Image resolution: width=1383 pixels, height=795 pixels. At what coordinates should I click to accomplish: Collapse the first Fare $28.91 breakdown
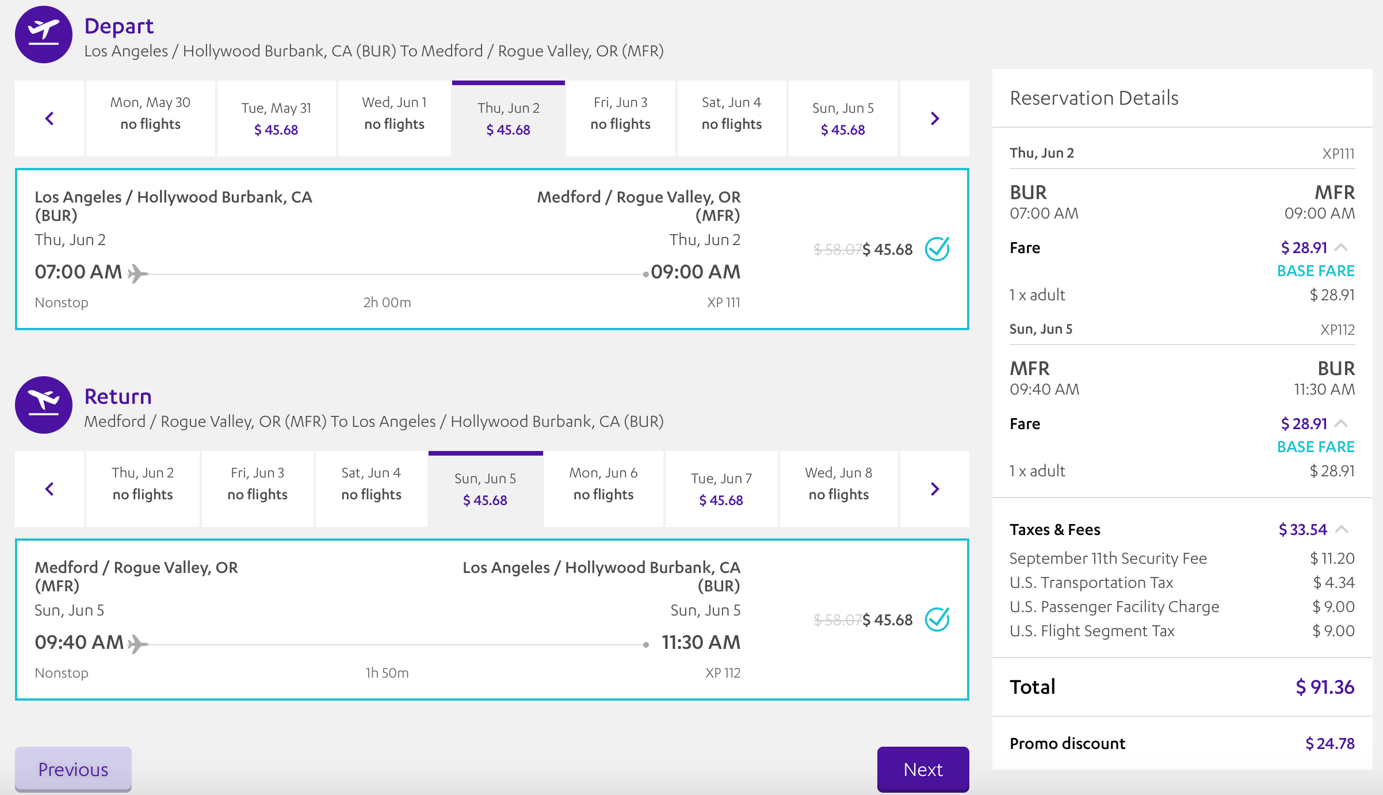(1341, 248)
